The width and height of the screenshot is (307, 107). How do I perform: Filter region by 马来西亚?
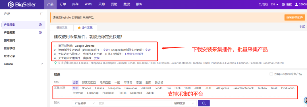point(105,83)
